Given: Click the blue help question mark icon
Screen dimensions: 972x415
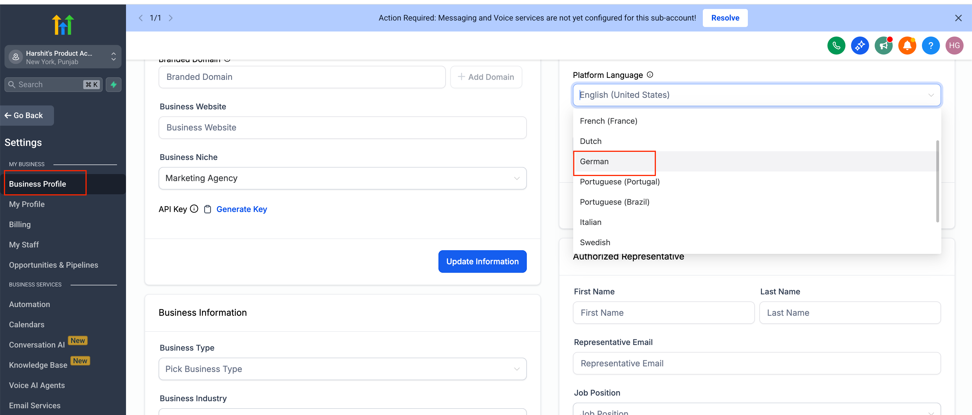Looking at the screenshot, I should tap(930, 46).
